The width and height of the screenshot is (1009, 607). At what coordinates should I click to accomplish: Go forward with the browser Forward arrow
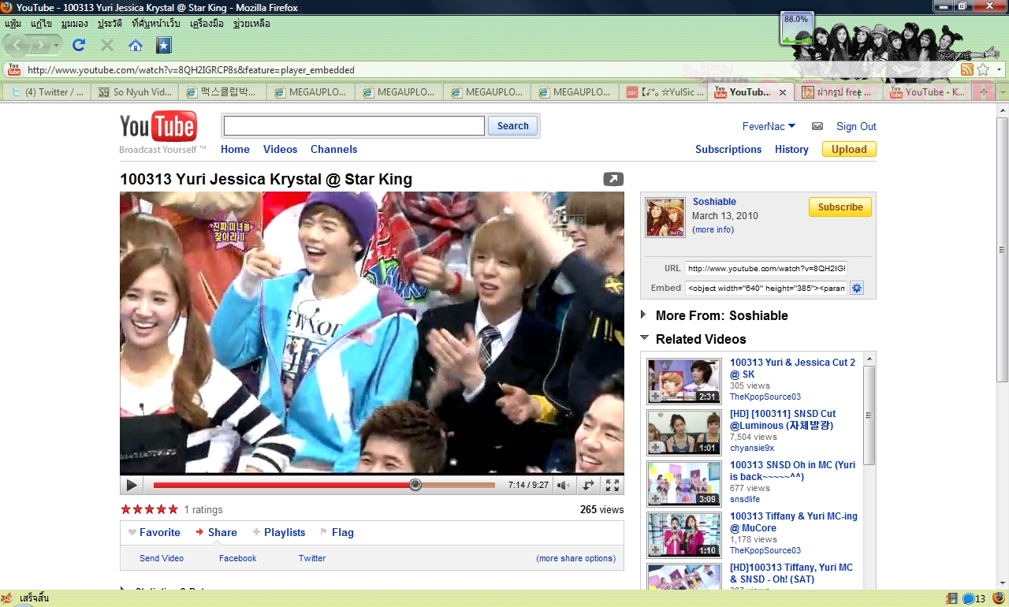[x=41, y=45]
